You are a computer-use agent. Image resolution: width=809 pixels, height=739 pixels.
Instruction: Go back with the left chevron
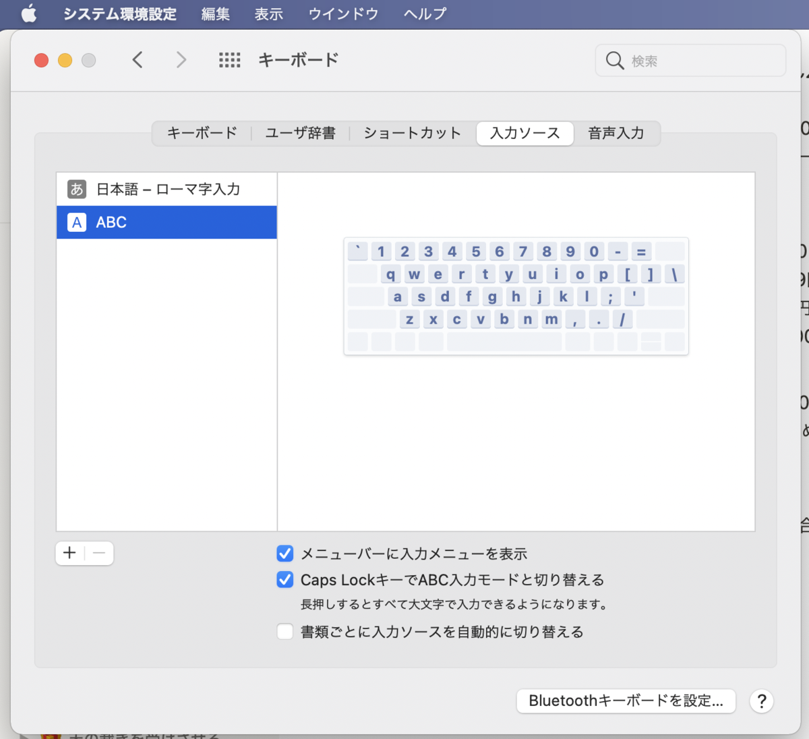(x=138, y=60)
